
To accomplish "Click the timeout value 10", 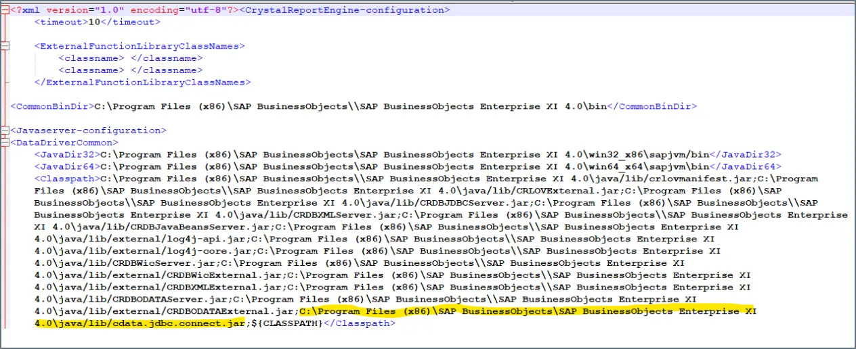I will tap(93, 22).
